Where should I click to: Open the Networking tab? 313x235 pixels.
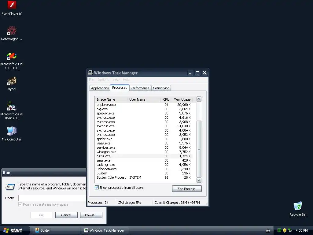(161, 88)
